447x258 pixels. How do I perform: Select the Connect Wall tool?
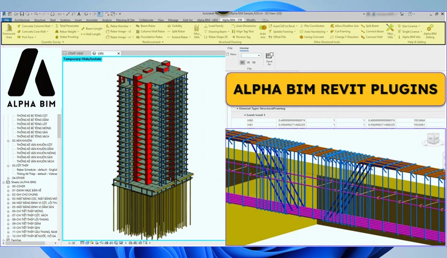coord(372,37)
